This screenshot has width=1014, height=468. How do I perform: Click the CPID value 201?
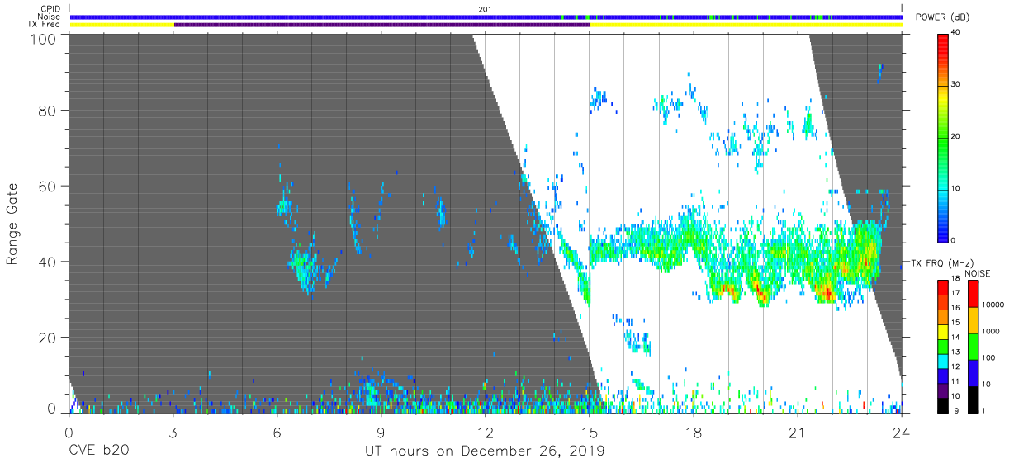(486, 8)
